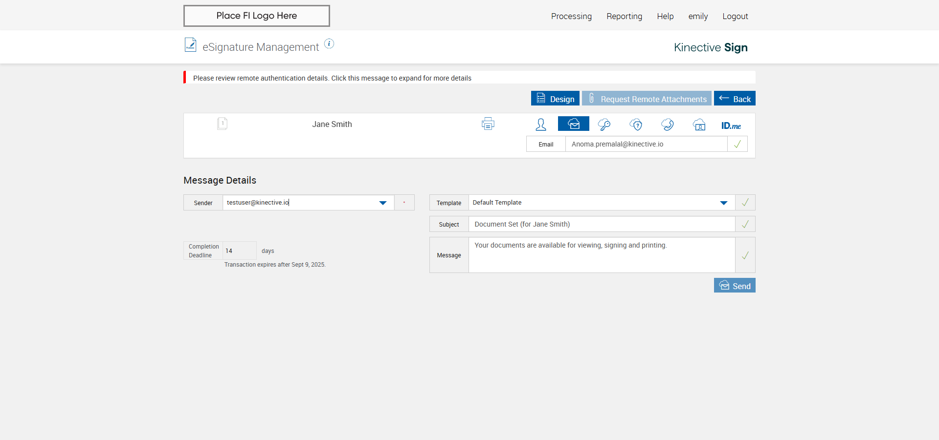Open the Processing menu
The image size is (939, 440).
pos(571,16)
